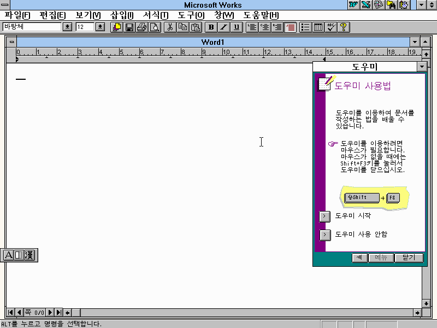437x328 pixels.
Task: Open the 보기(V) menu
Action: click(88, 15)
